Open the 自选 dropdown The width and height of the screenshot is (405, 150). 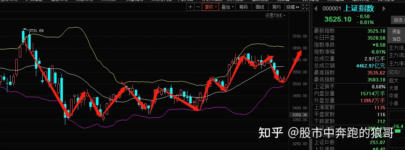pos(398,20)
